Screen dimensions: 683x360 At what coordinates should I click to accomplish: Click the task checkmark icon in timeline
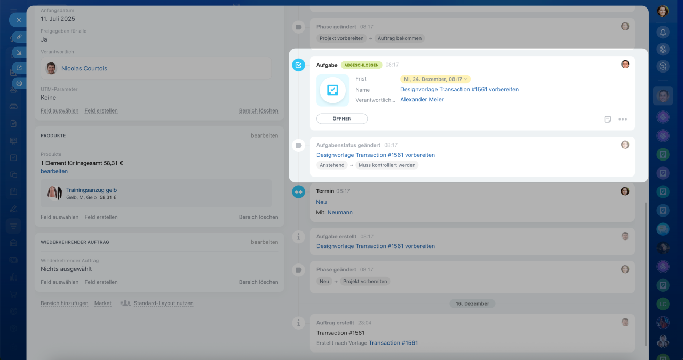[298, 65]
